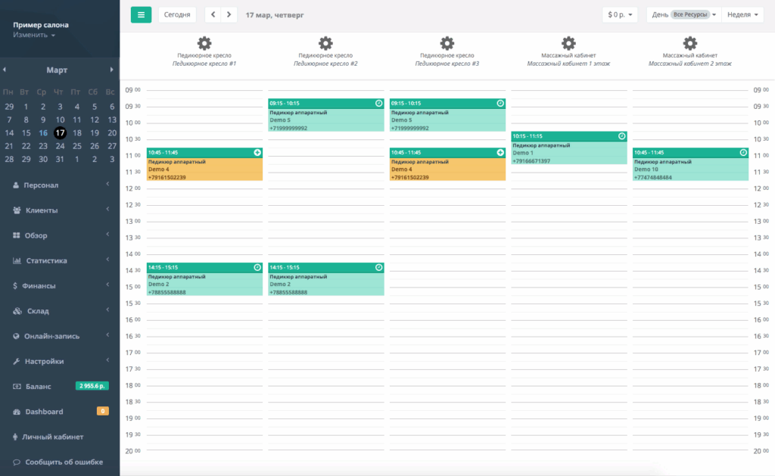Screen dimensions: 775x476
Task: Click plus icon on Demo 4 appointment in кресло #1
Action: click(x=257, y=153)
